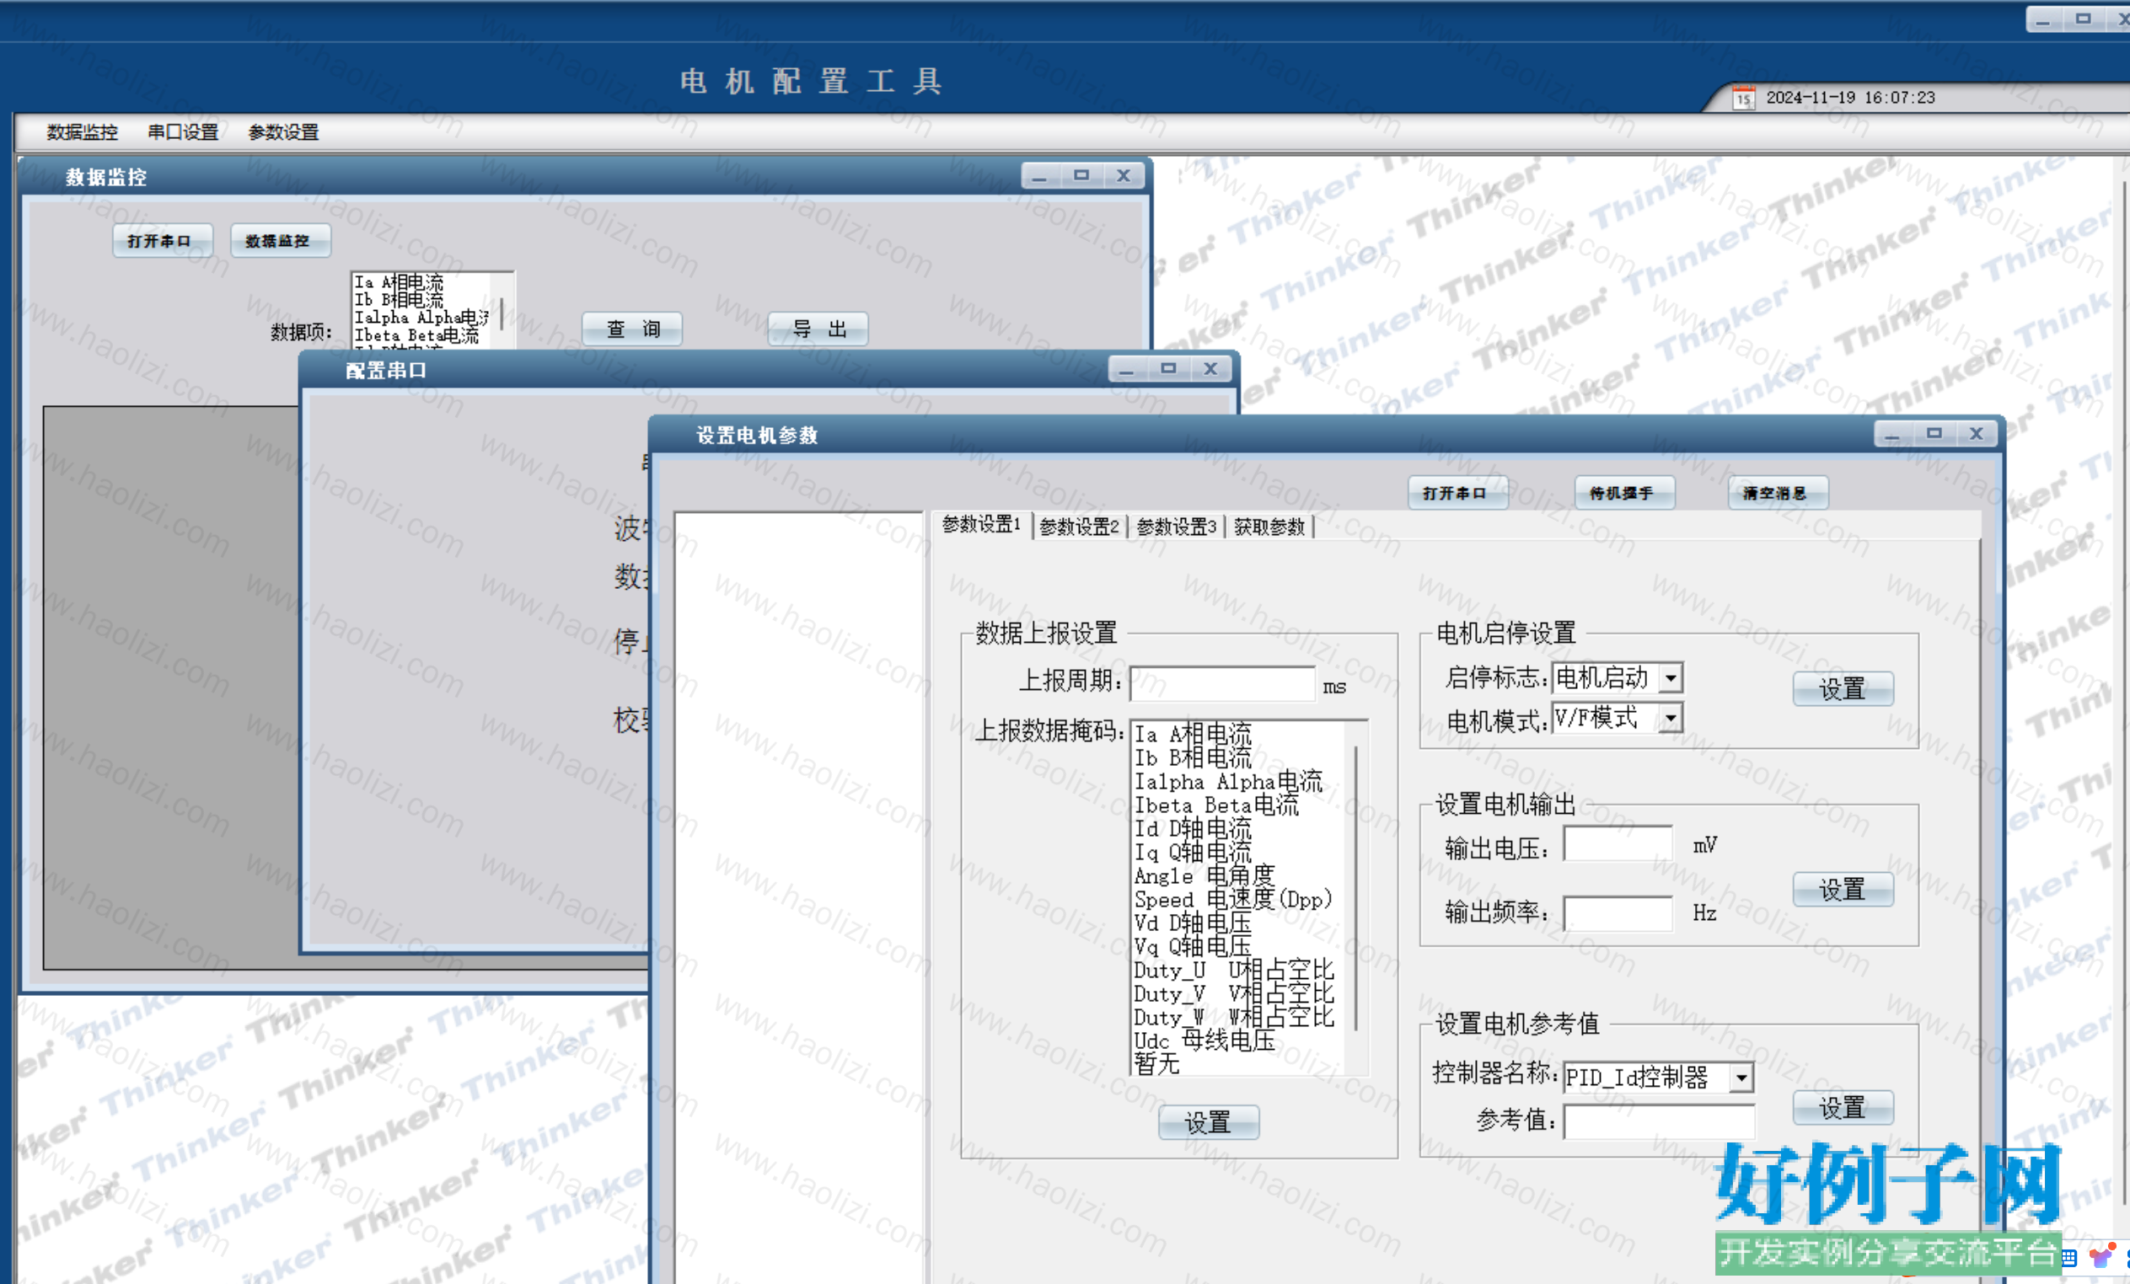Image resolution: width=2130 pixels, height=1284 pixels.
Task: Click the 输出电压 input field
Action: 1618,844
